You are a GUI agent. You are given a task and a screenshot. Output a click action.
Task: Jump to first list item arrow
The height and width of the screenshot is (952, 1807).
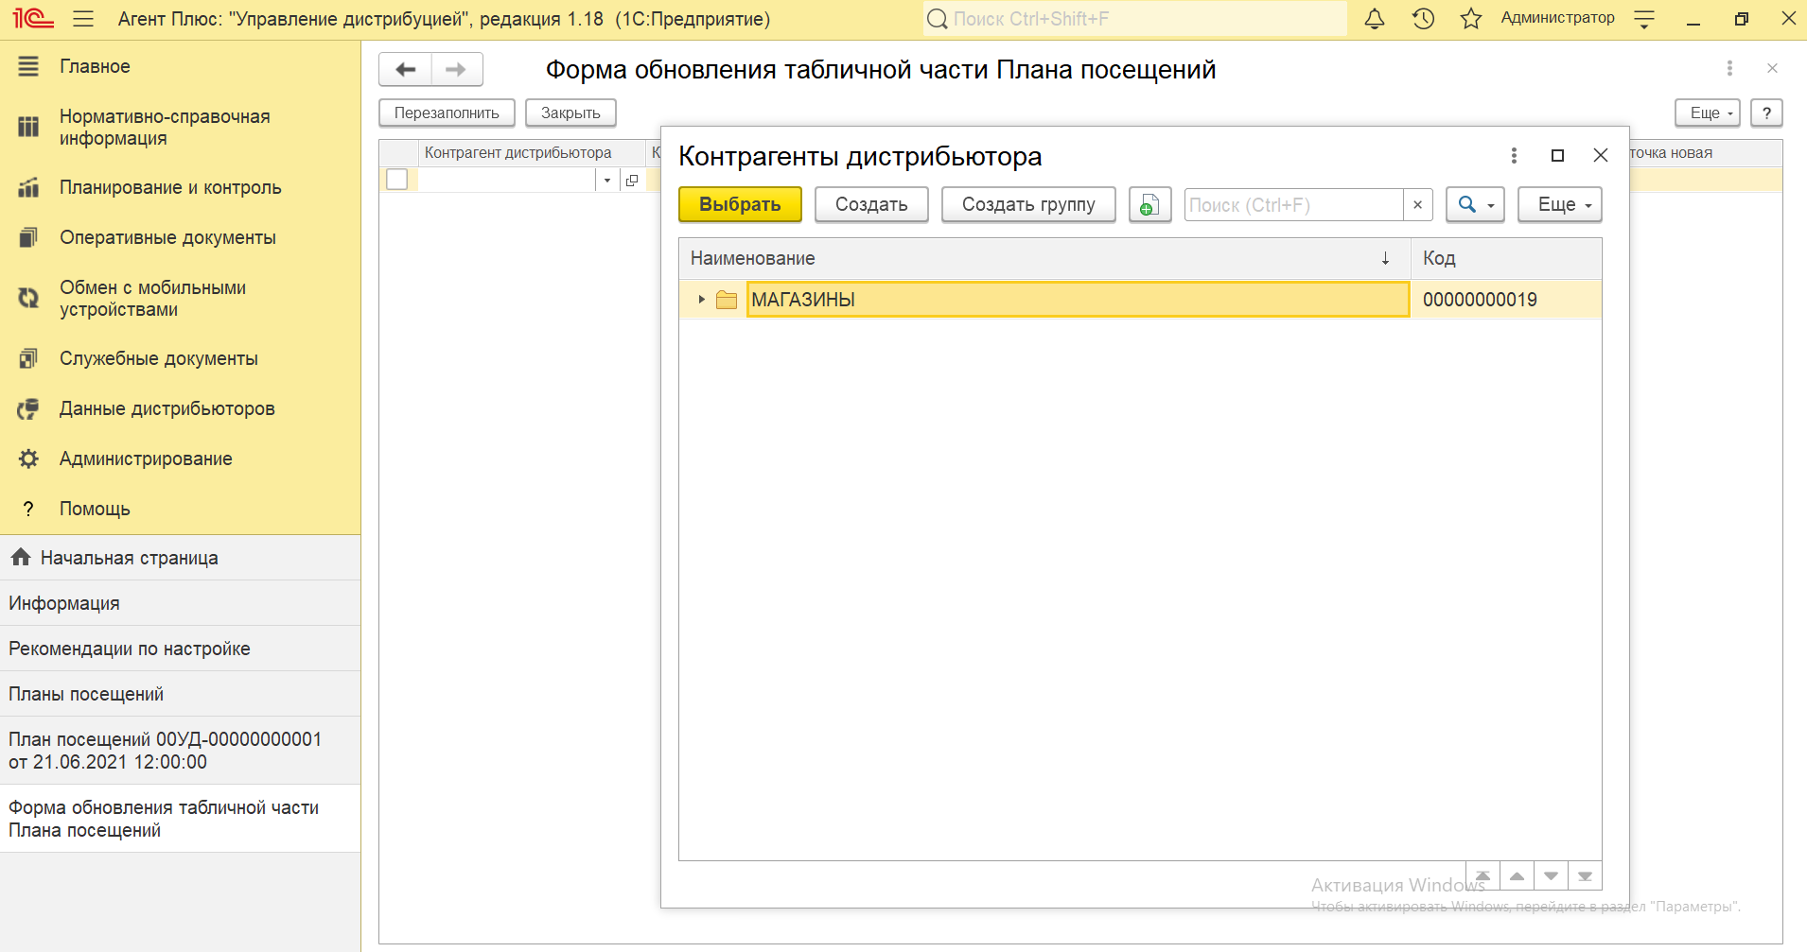click(1482, 876)
